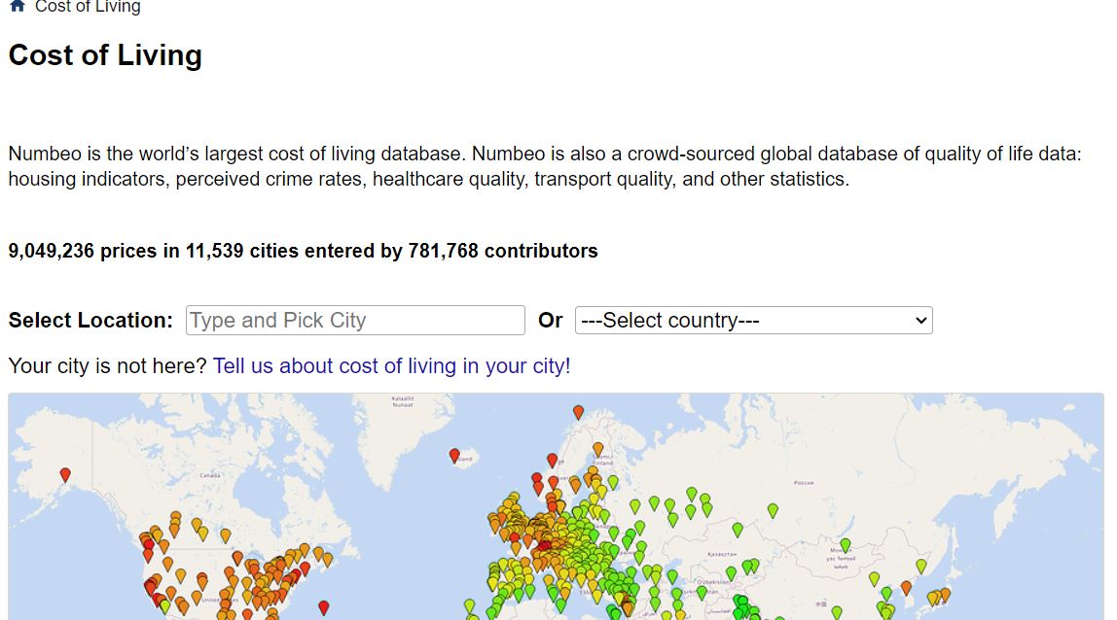Click the Cost of Living page heading
The image size is (1117, 620).
pyautogui.click(x=105, y=55)
